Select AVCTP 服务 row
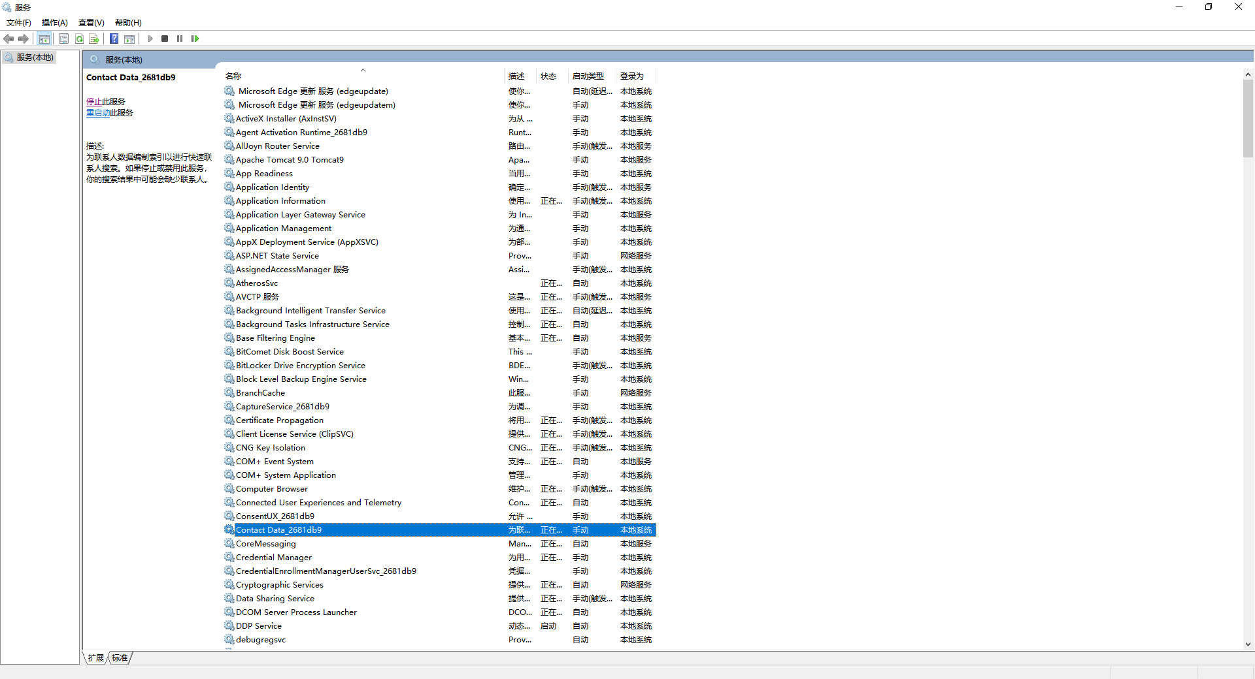This screenshot has width=1255, height=679. pyautogui.click(x=439, y=297)
